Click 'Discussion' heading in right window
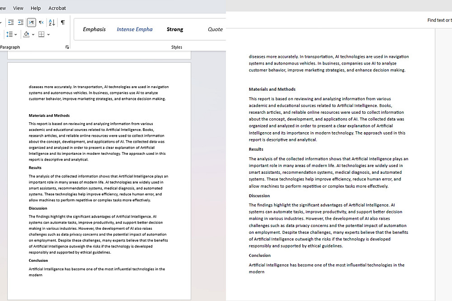Screen dimensions: 452x301 (259, 196)
